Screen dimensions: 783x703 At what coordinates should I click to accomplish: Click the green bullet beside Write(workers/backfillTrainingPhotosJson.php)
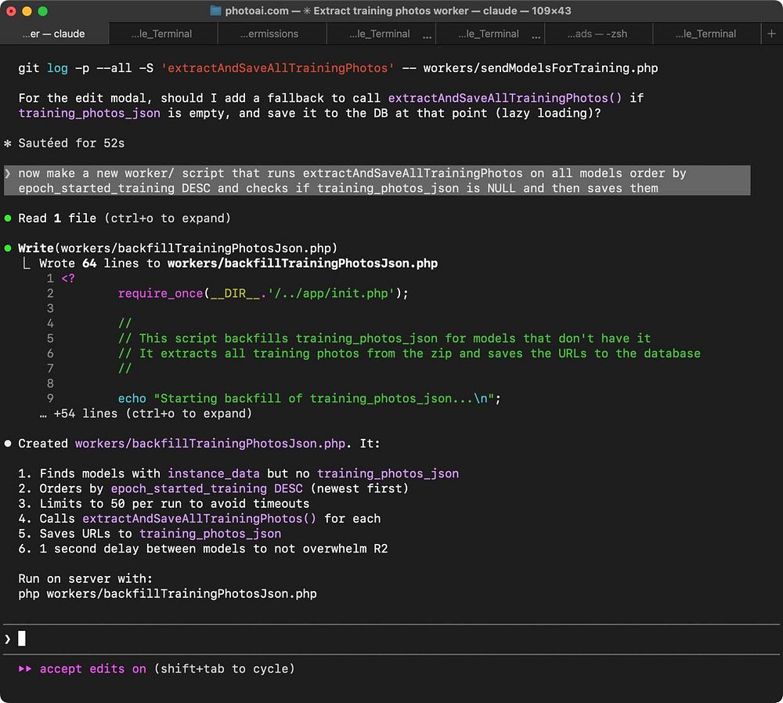click(x=8, y=248)
